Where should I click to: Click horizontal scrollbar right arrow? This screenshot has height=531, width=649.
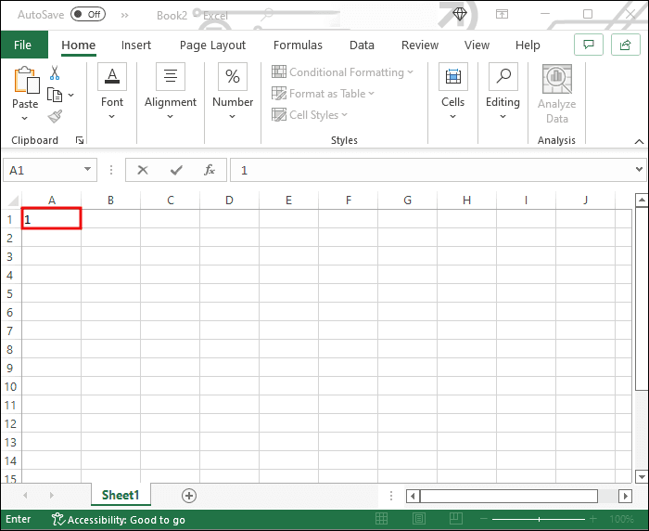(626, 496)
